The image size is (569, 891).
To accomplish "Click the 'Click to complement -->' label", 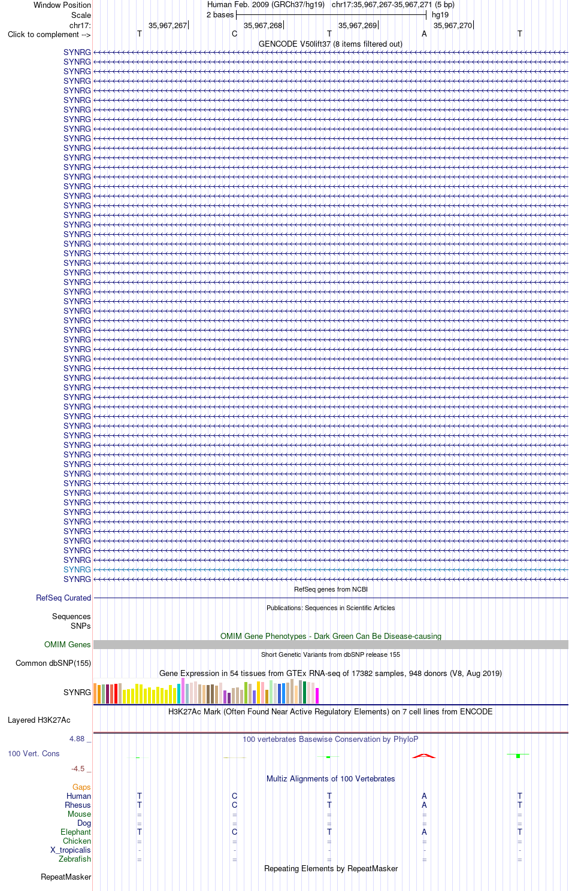I will point(49,34).
